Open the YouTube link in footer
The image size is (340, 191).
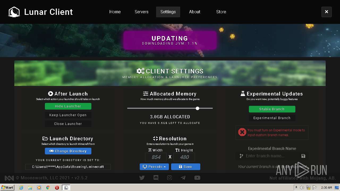[197, 178]
